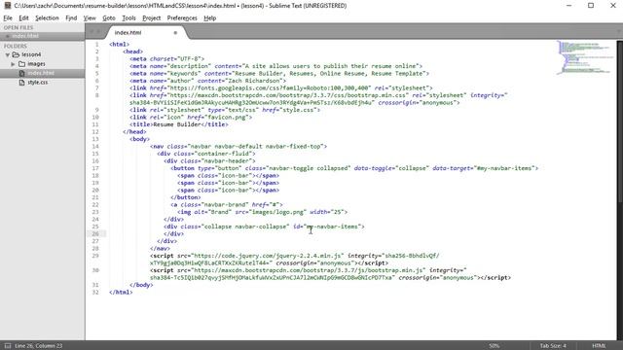623x350 pixels.
Task: Click line number 13 in the gutter
Action: (95, 139)
